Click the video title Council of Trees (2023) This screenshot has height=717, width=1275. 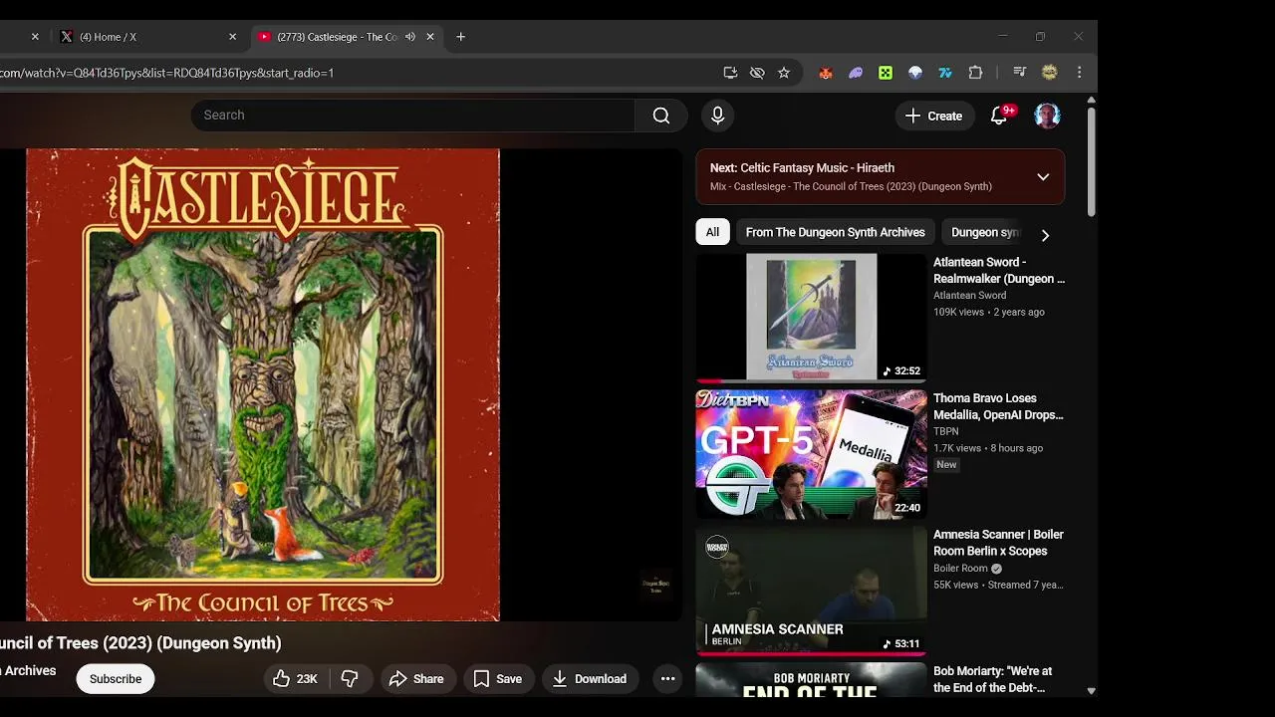[x=140, y=643]
